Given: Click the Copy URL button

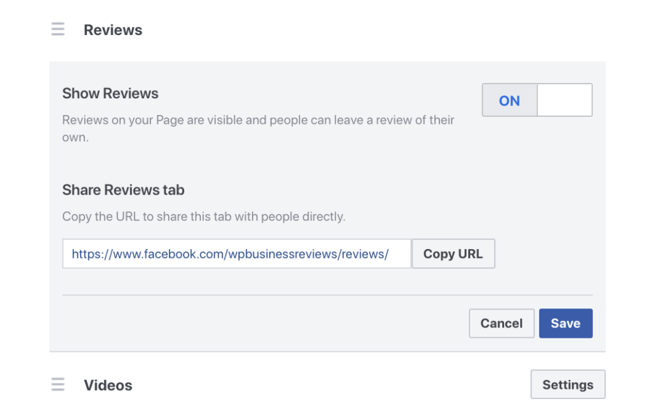Looking at the screenshot, I should click(x=454, y=253).
